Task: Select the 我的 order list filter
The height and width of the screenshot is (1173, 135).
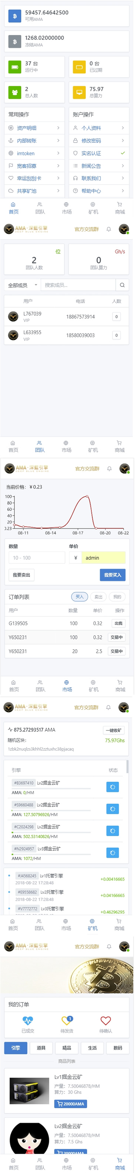Action: point(117,597)
